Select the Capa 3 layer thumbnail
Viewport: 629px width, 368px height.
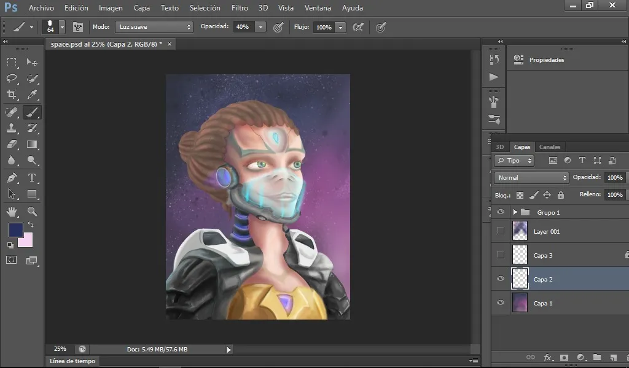(x=520, y=255)
